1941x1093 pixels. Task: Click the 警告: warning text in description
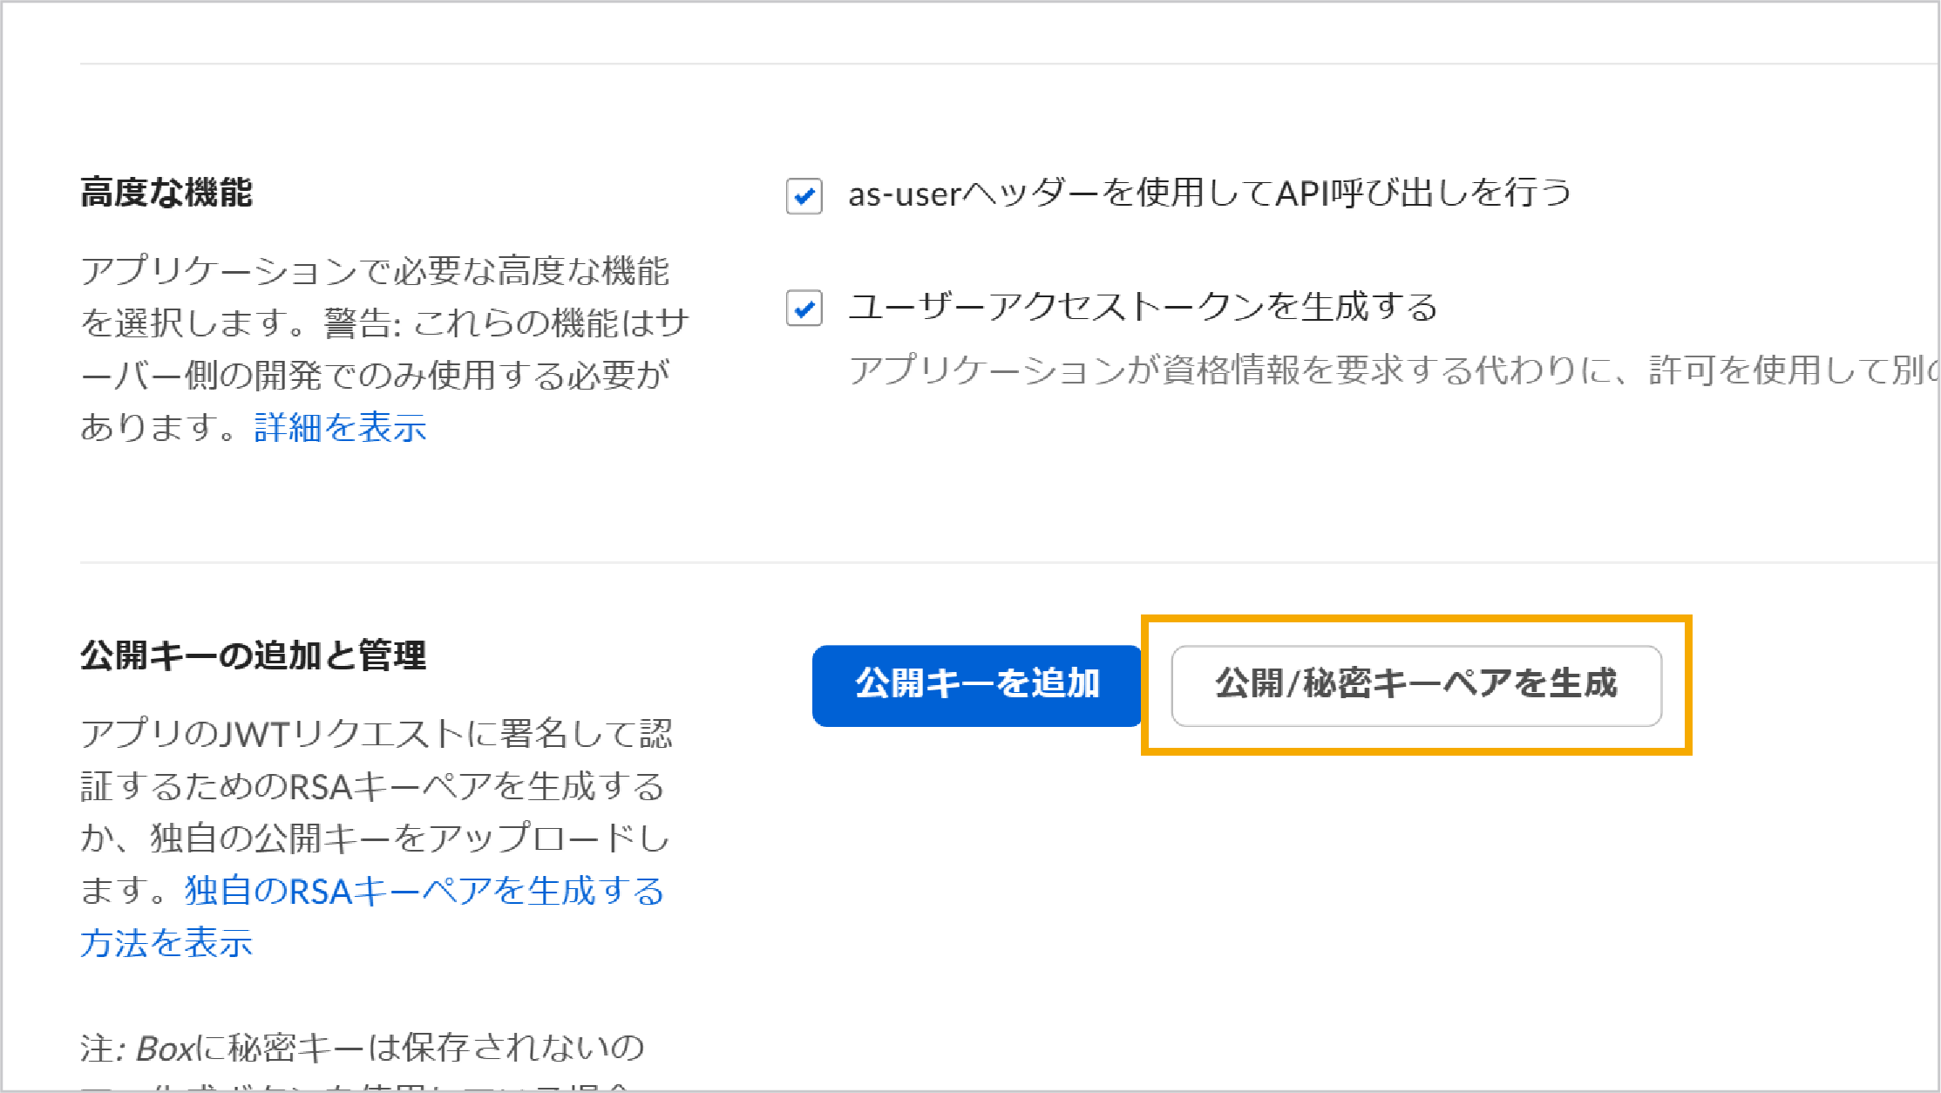[x=363, y=323]
